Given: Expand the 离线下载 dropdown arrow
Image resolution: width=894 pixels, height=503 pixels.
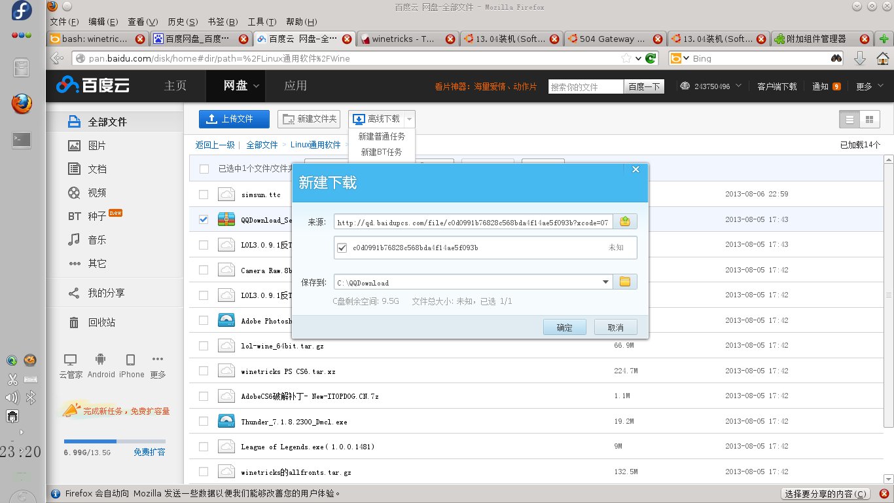Looking at the screenshot, I should click(409, 119).
